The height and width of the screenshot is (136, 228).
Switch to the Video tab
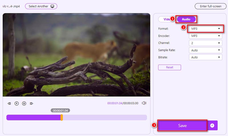[x=167, y=19]
